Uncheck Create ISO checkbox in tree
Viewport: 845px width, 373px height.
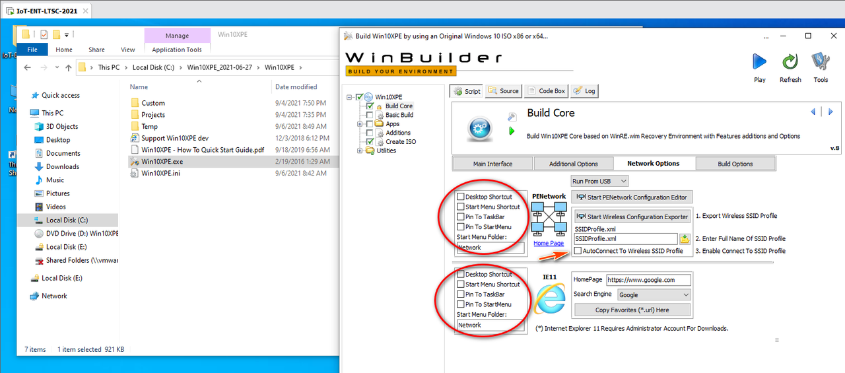[370, 141]
